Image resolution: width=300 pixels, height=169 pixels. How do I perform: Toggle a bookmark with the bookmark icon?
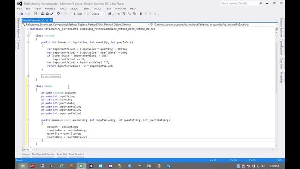(141, 14)
